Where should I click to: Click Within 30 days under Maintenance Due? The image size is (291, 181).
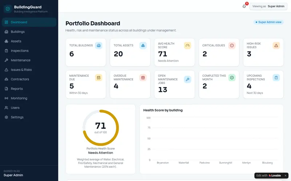coord(78,93)
